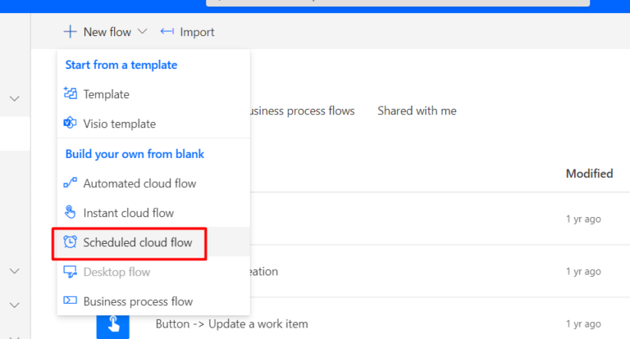Click the Instant cloud flow hand icon

coord(70,212)
